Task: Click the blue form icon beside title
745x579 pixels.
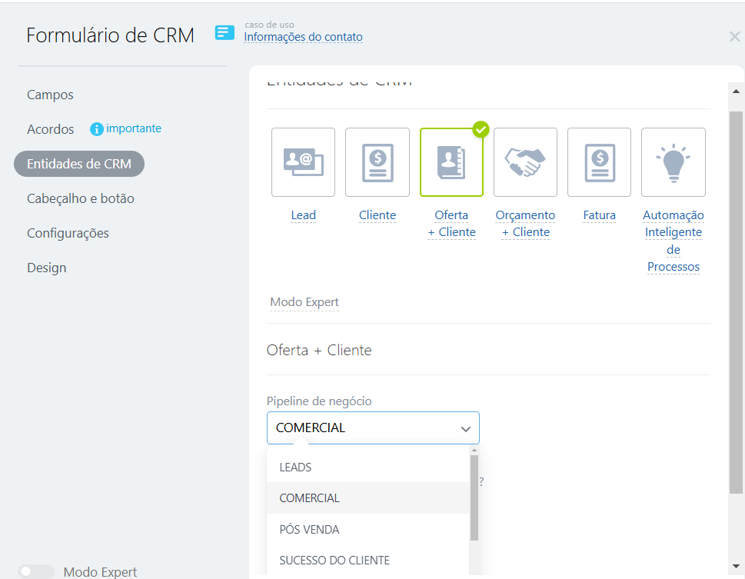Action: click(224, 32)
